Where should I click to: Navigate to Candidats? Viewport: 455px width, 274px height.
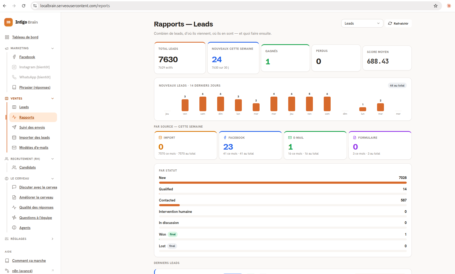point(27,168)
